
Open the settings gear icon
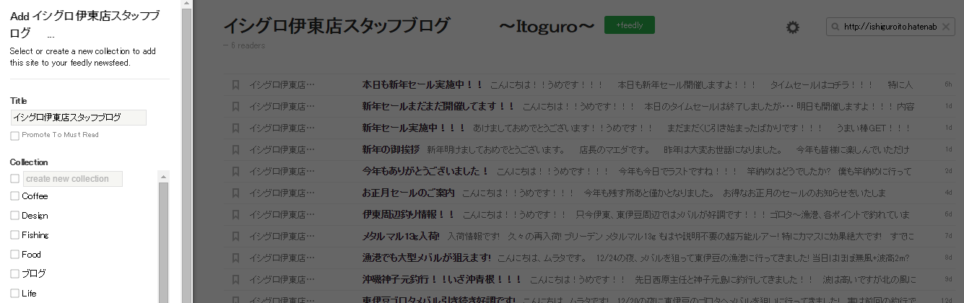(792, 27)
